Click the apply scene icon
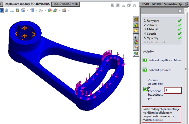 [x=55, y=11]
